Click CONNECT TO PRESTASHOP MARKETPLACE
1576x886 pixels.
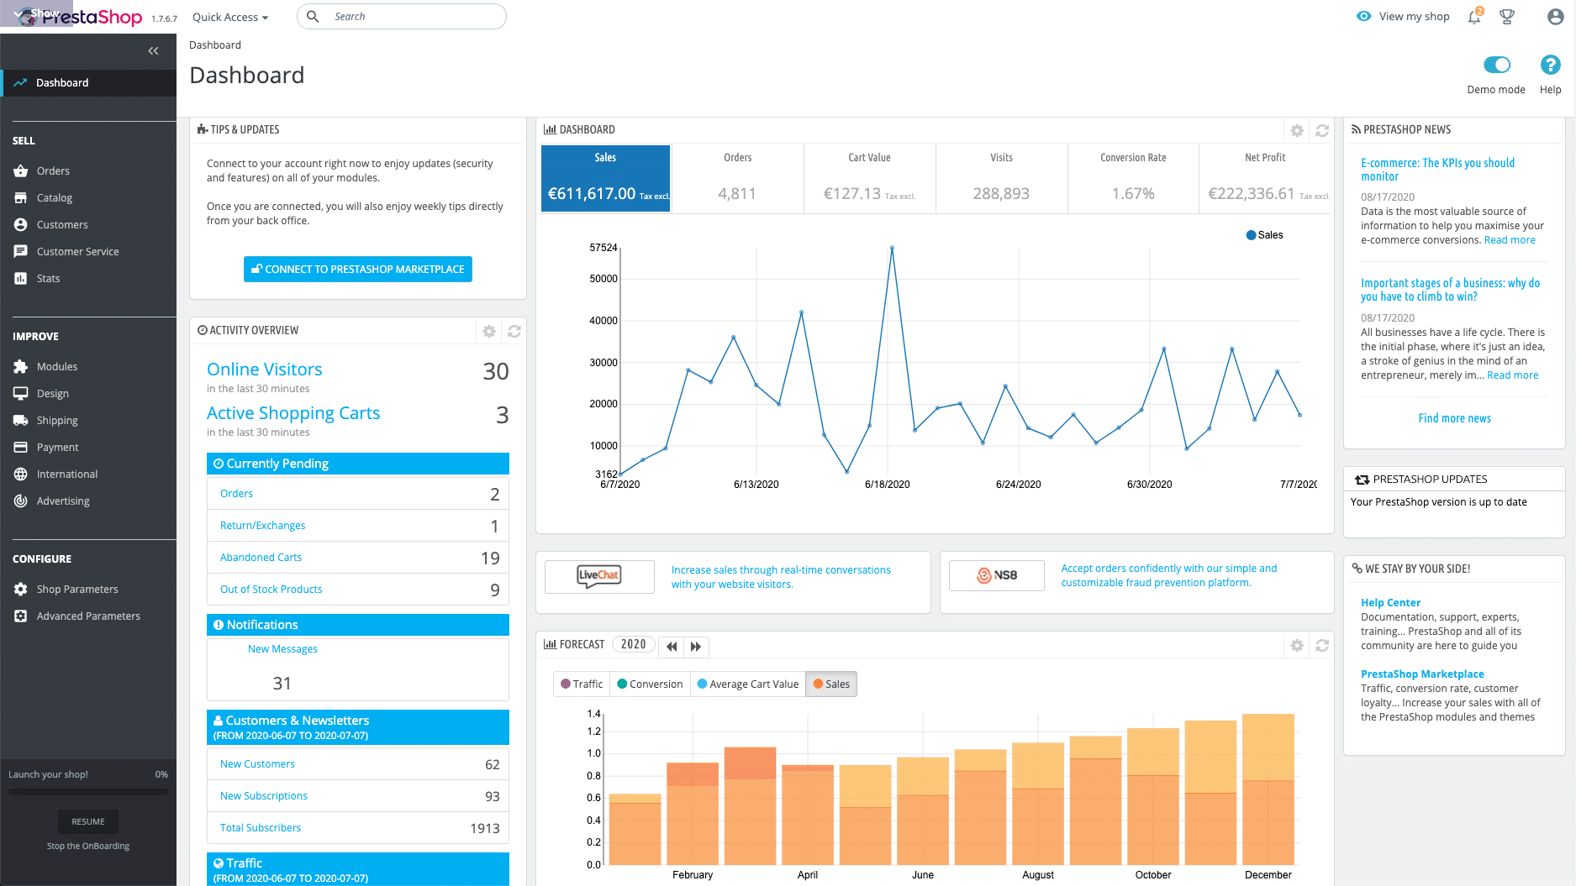[x=357, y=269]
